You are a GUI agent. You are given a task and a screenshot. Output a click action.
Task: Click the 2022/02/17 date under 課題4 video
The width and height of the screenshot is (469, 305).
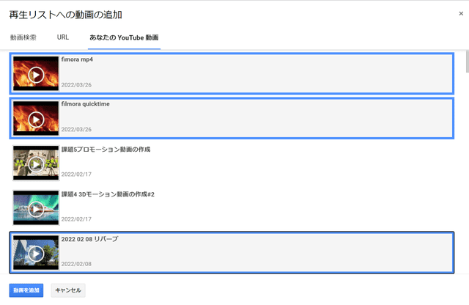(76, 219)
